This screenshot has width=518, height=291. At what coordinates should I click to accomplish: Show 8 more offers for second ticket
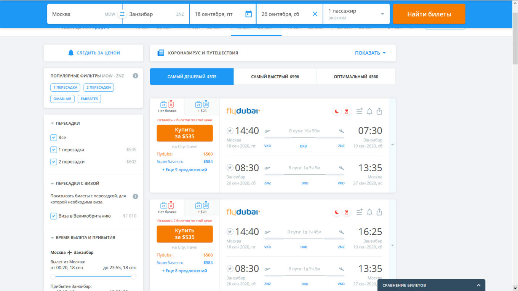185,271
